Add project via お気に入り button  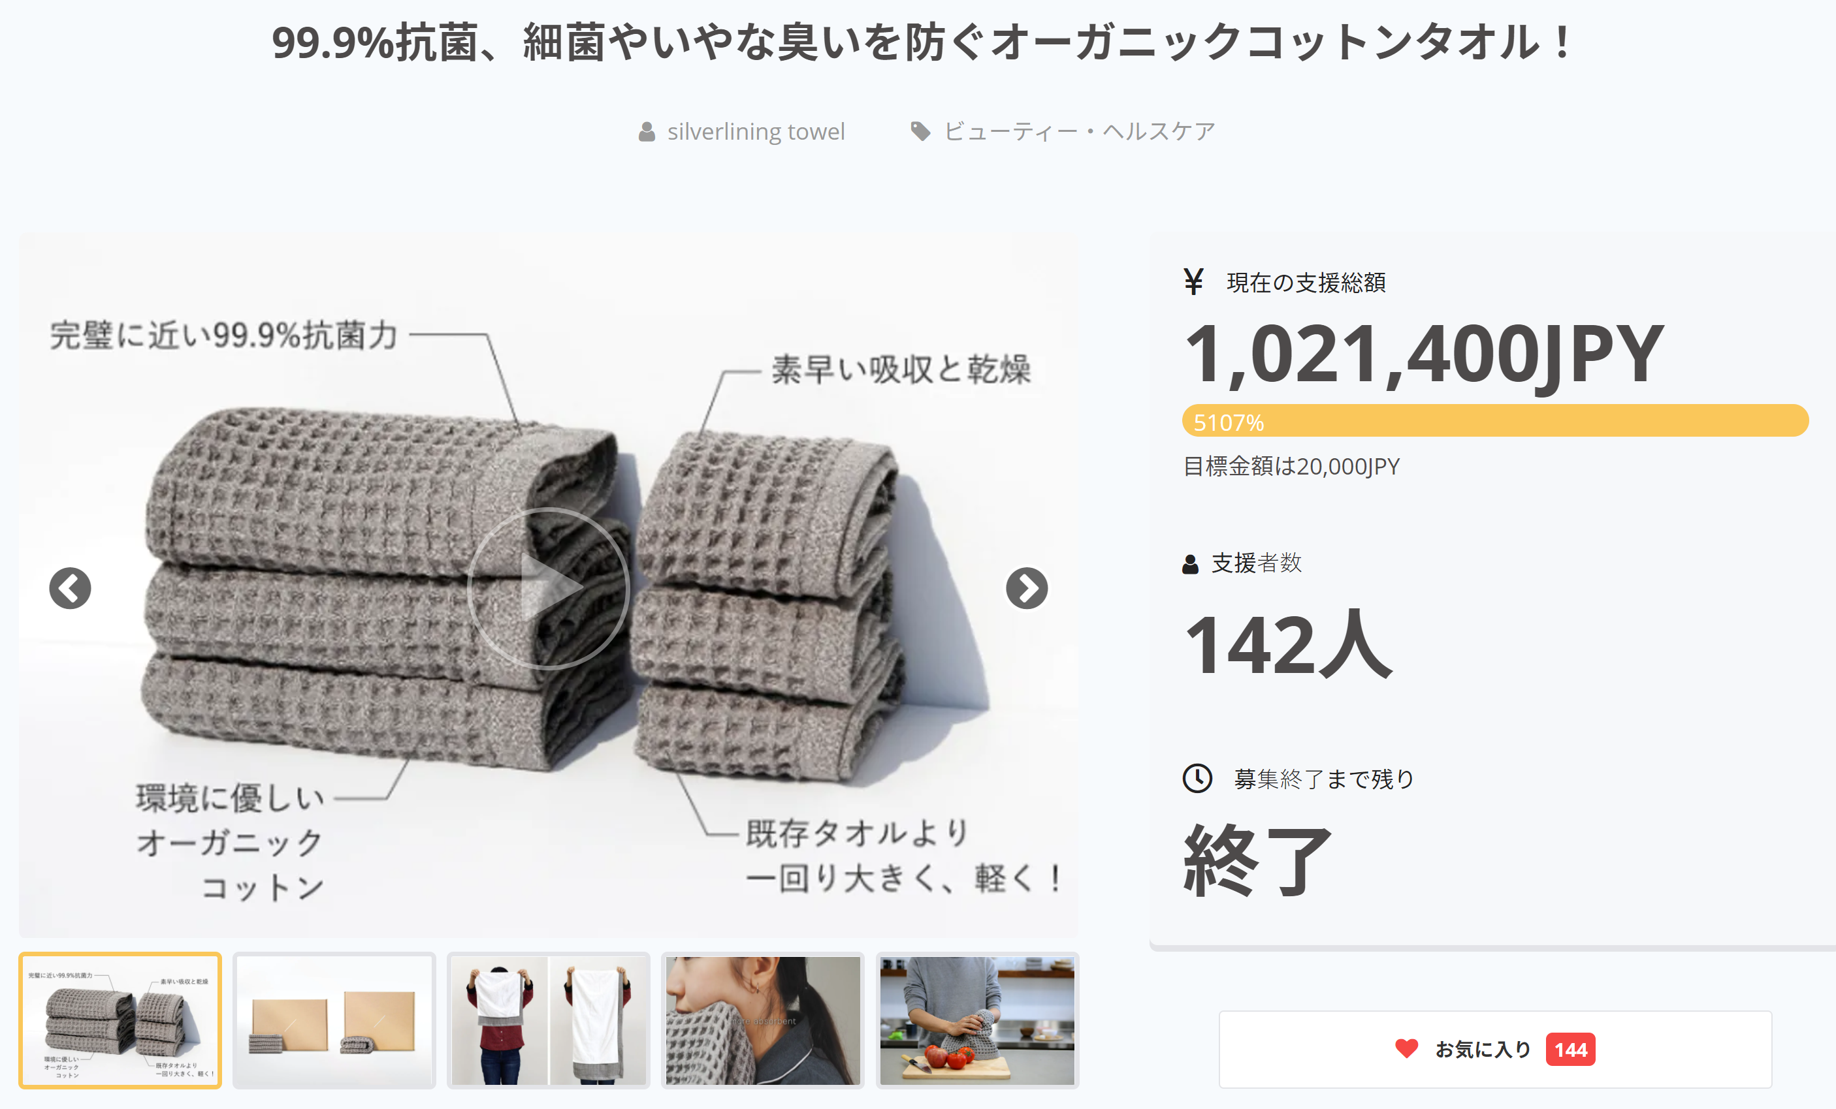click(1483, 1049)
